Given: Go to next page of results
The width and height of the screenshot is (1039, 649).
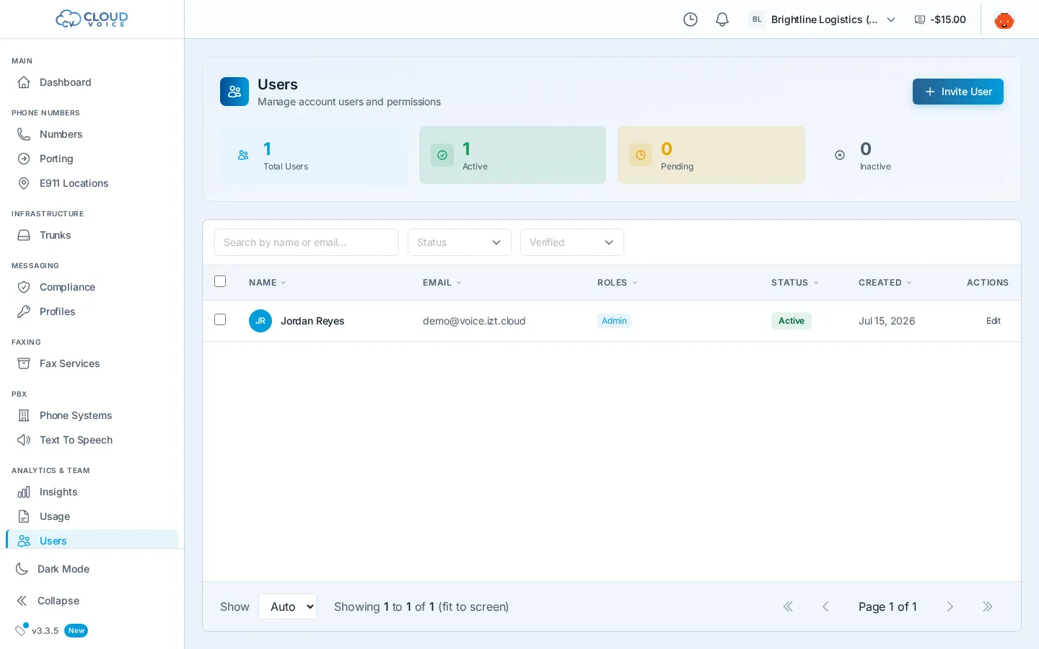Looking at the screenshot, I should click(x=950, y=606).
